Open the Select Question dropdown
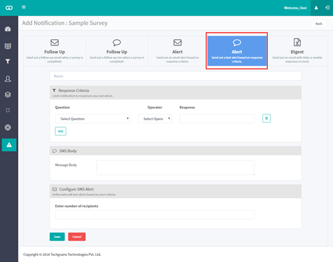 [93, 119]
